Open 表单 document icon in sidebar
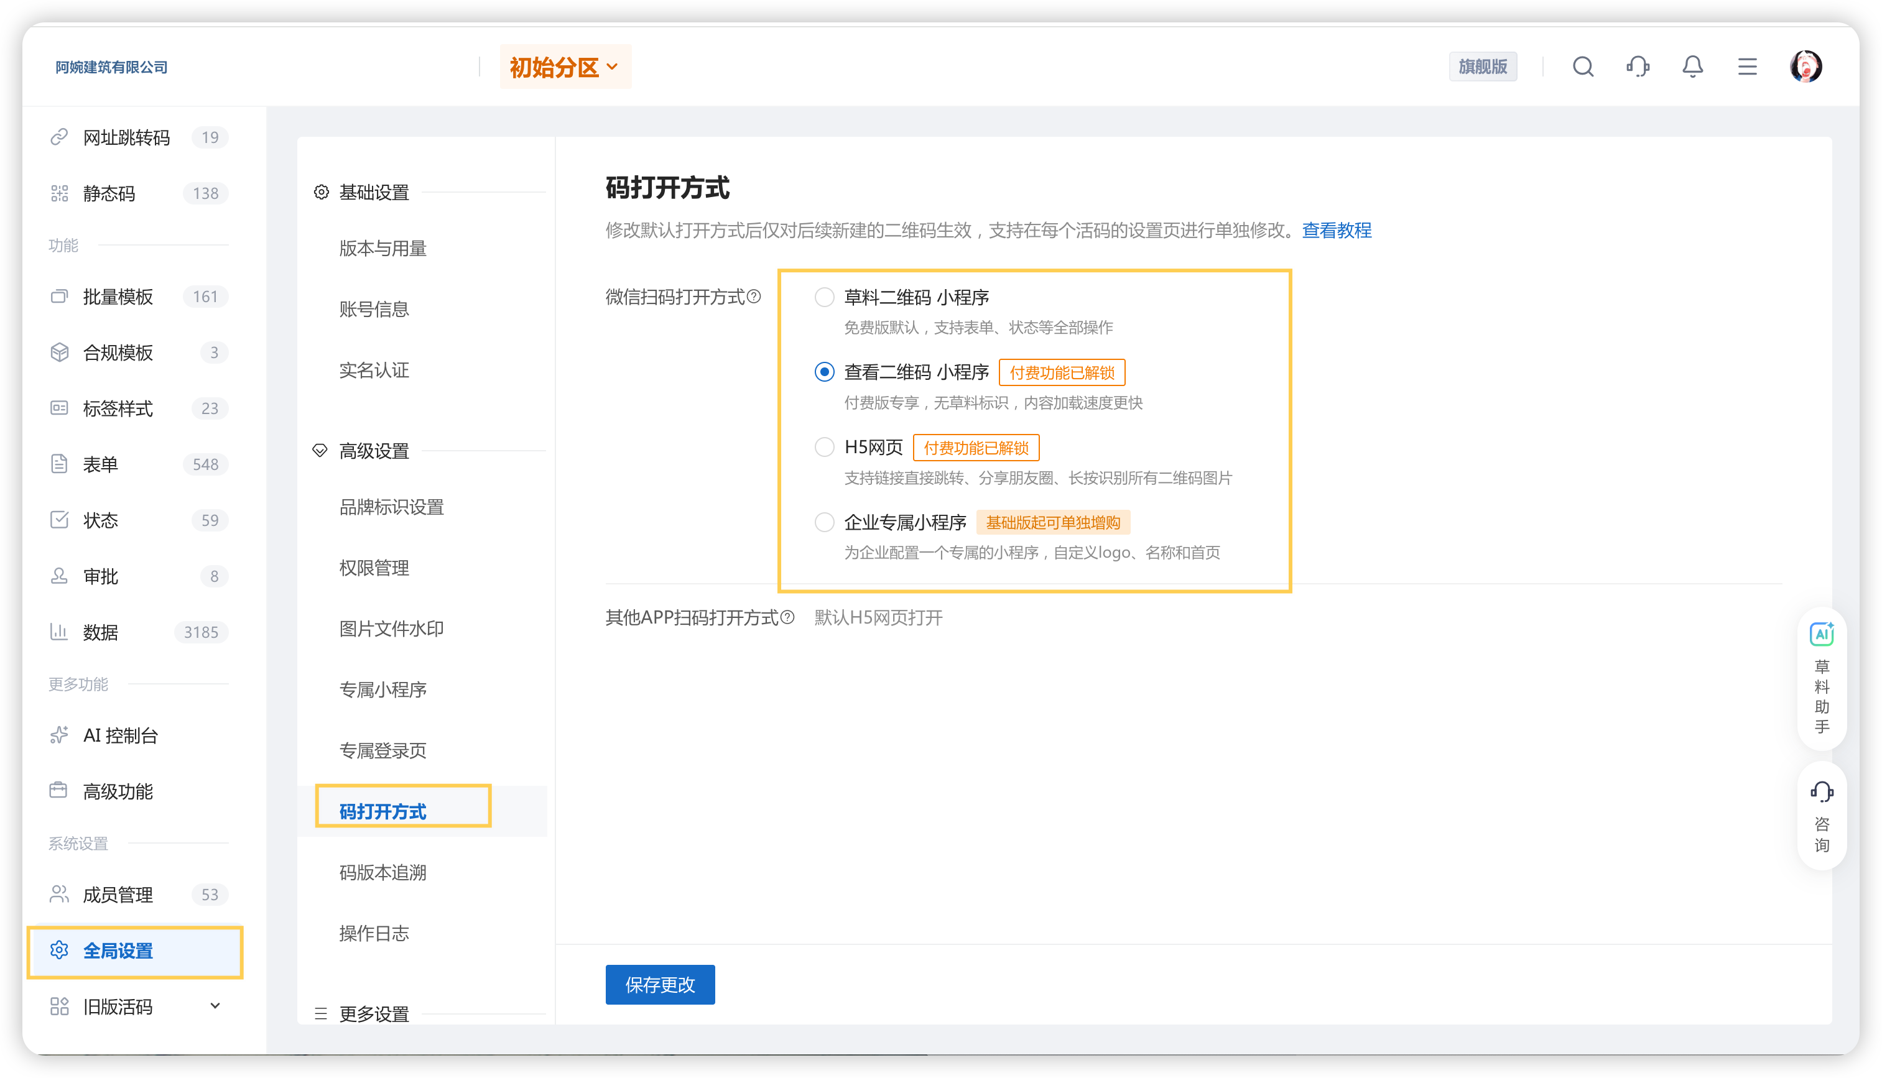1882x1078 pixels. [59, 464]
